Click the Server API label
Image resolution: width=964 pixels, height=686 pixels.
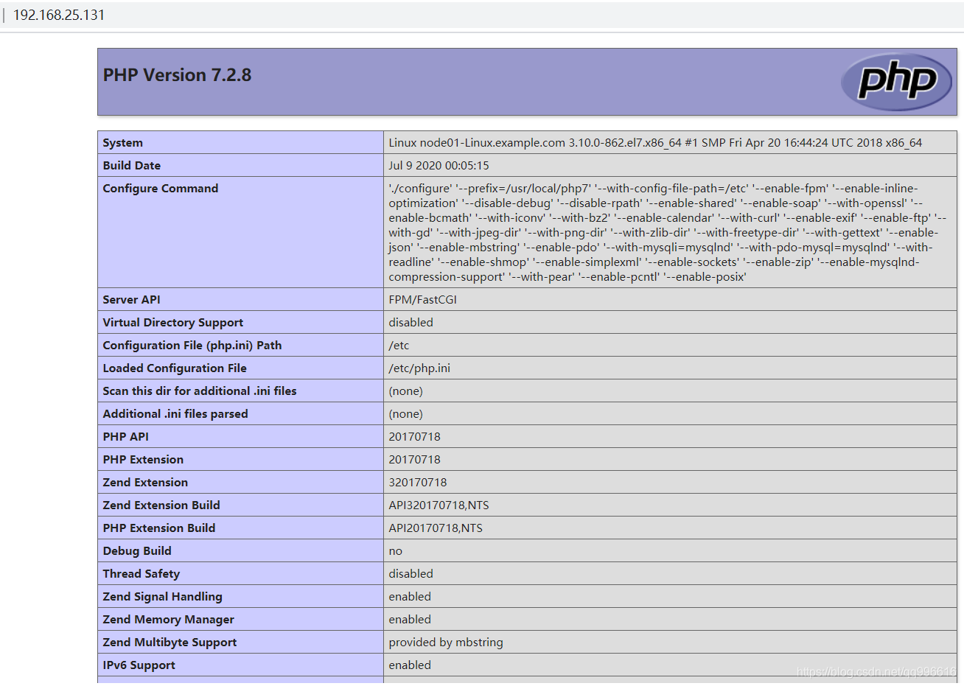131,300
